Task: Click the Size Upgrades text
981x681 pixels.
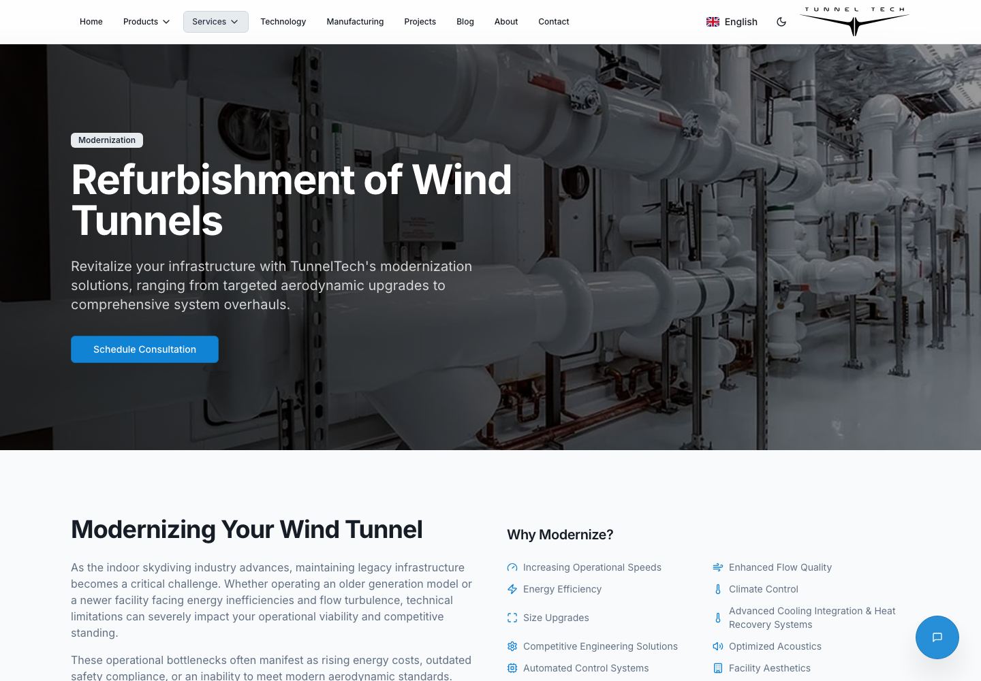Action: [556, 618]
